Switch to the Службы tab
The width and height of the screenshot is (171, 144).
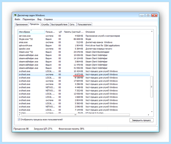45,25
